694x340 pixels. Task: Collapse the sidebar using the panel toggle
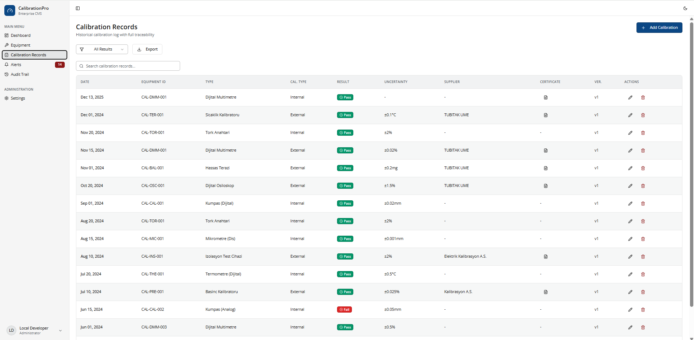pyautogui.click(x=78, y=8)
